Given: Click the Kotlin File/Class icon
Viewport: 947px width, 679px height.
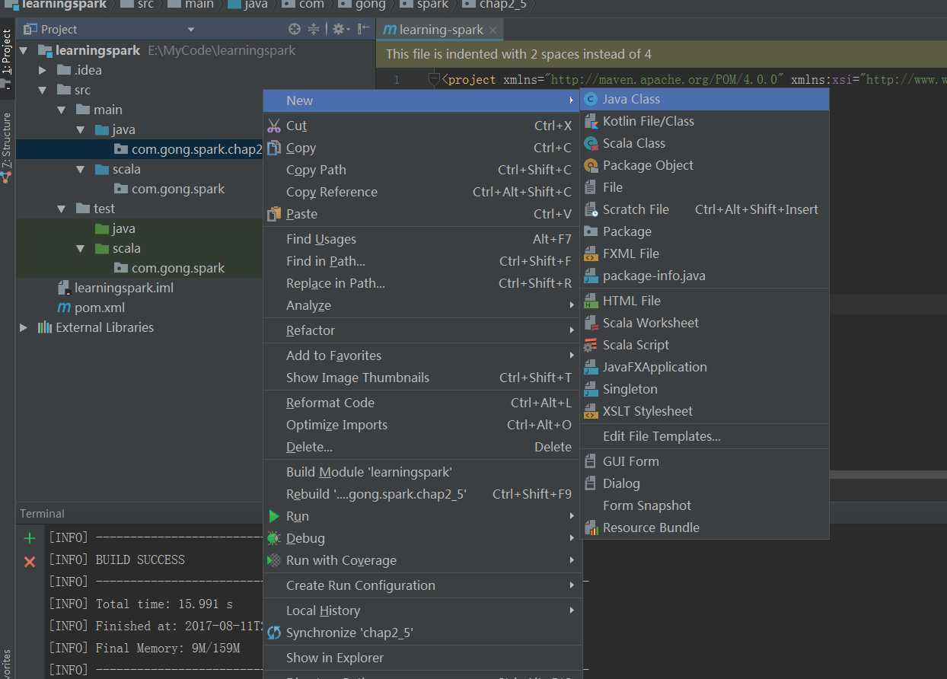Looking at the screenshot, I should click(x=591, y=121).
